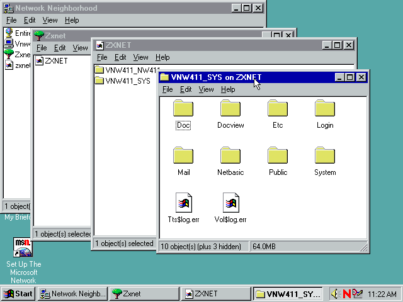Screen dimensions: 403x302
Task: Open Edit menu in Zxnet tree window
Action: point(60,48)
